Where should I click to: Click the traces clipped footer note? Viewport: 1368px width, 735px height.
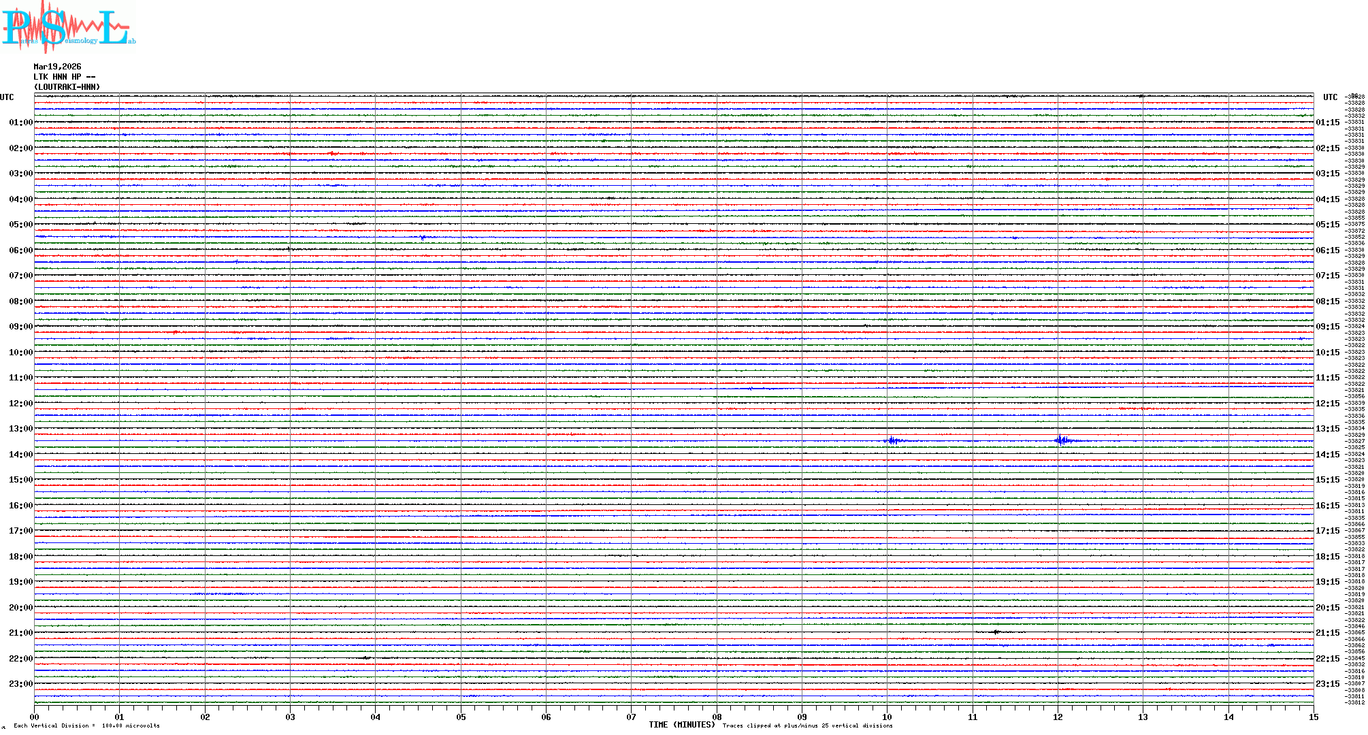tap(807, 725)
